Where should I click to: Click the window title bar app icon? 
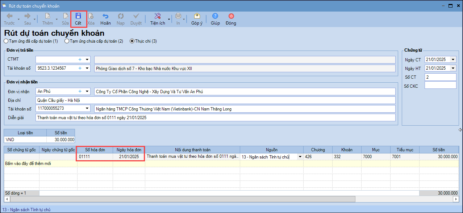pyautogui.click(x=4, y=6)
